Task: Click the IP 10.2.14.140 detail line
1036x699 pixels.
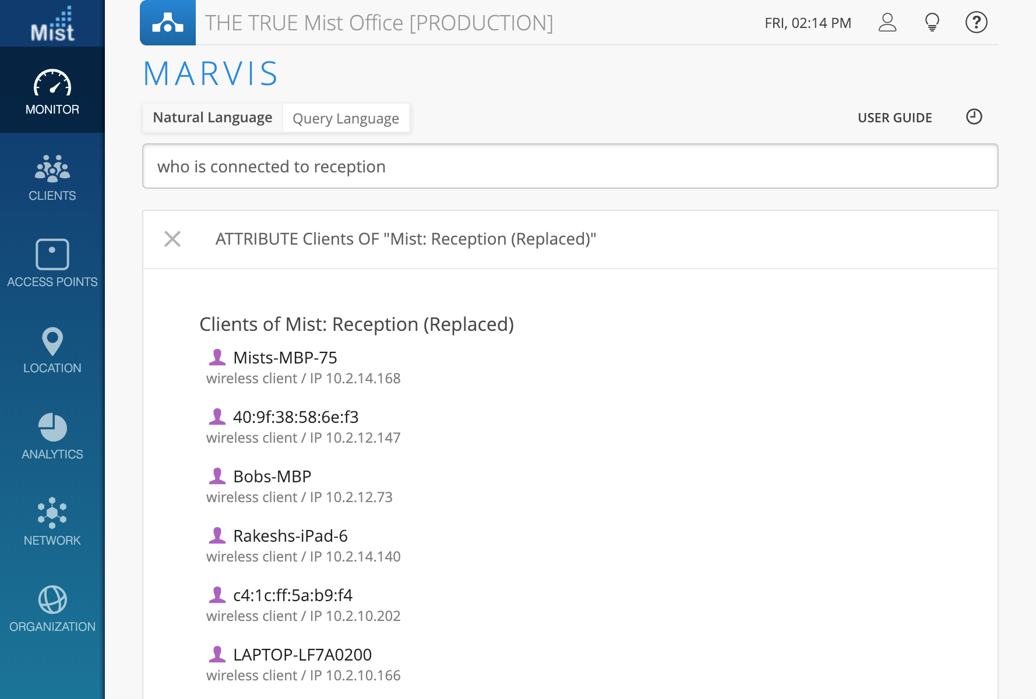Action: [304, 557]
